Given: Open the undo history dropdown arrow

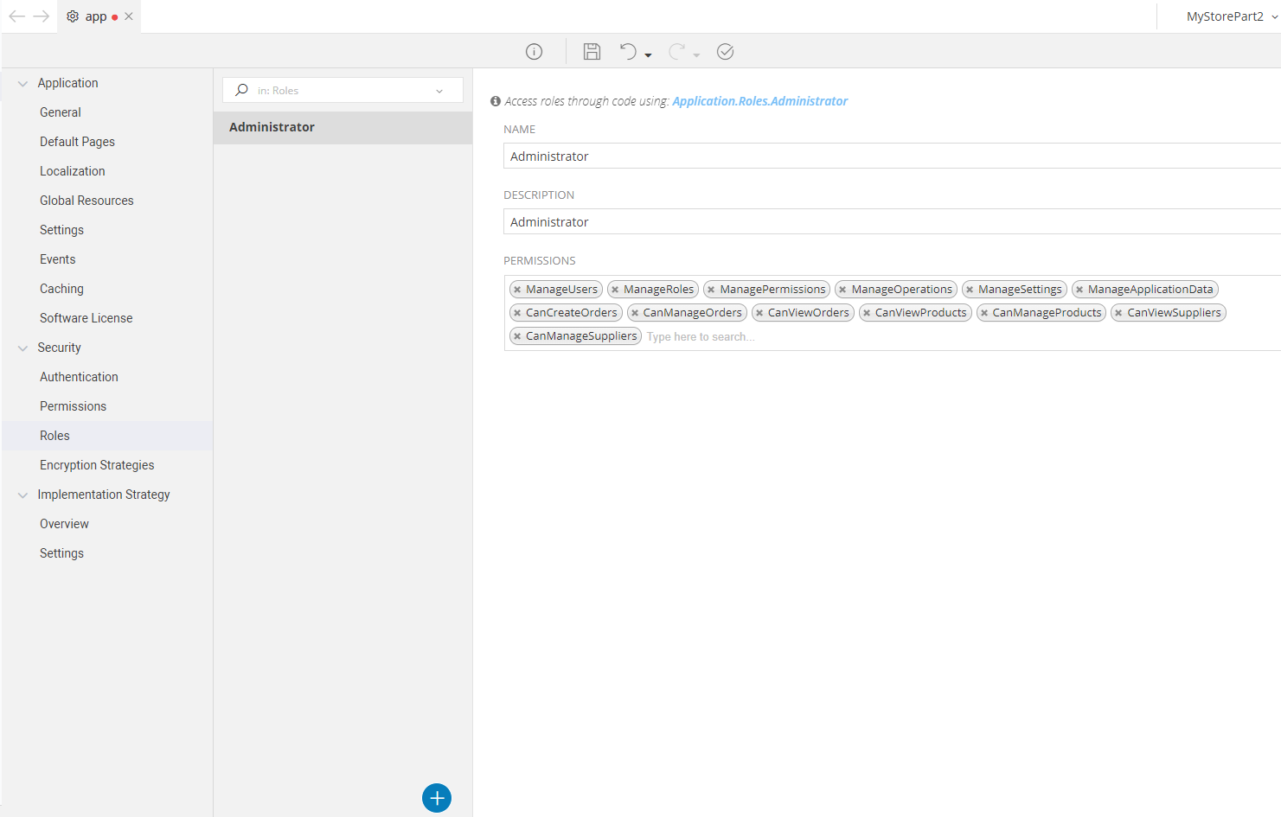Looking at the screenshot, I should coord(648,55).
